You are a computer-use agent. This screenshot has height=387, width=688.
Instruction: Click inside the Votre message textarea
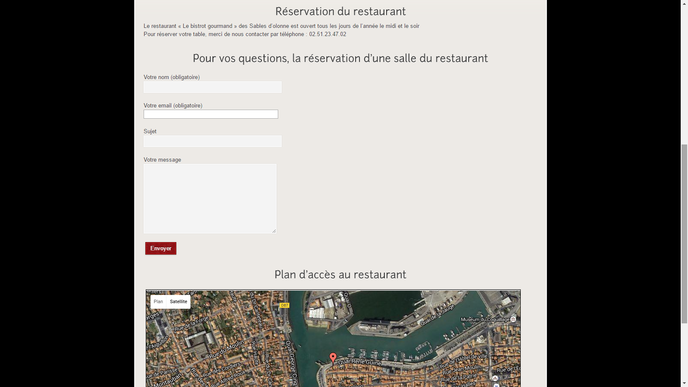(x=210, y=199)
